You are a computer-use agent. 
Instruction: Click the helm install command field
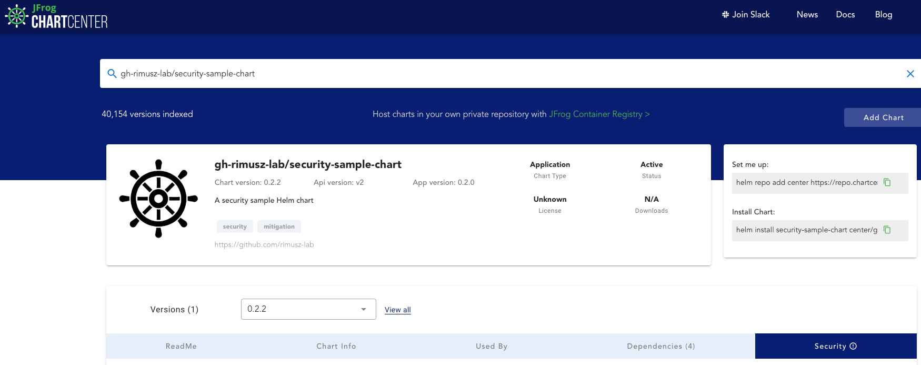pos(820,230)
